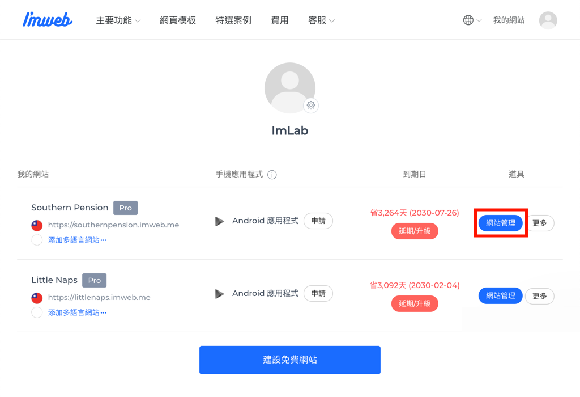Click empty circle beside Little Naps 添加多語言網站
The height and width of the screenshot is (397, 580).
pyautogui.click(x=37, y=312)
